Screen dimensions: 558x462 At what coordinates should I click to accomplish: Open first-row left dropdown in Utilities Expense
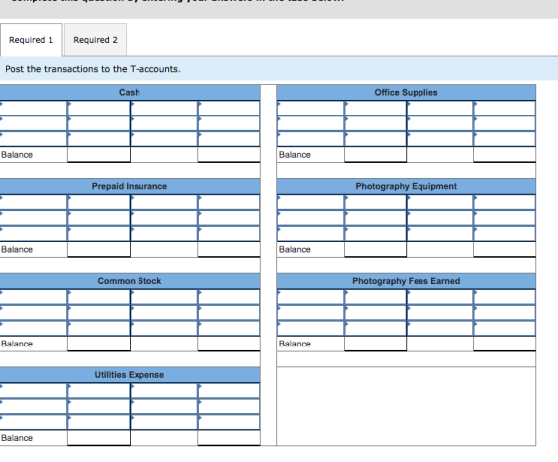(33, 390)
